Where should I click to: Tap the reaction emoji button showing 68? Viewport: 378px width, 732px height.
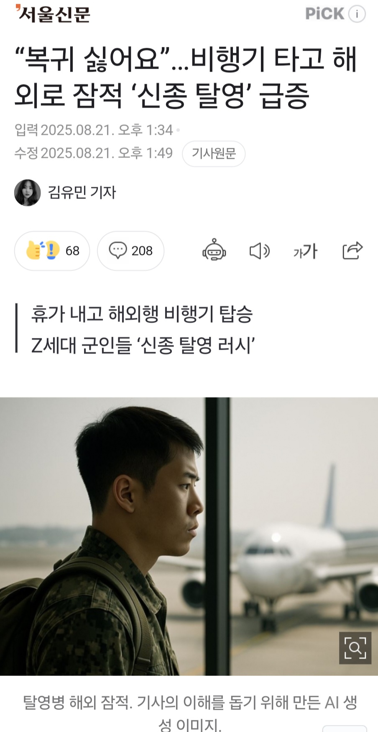(x=52, y=250)
